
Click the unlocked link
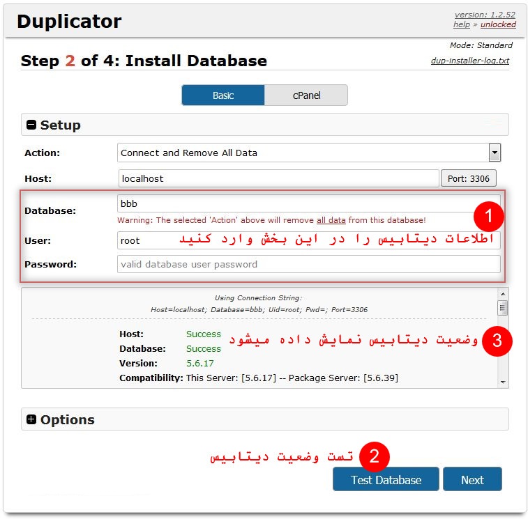(498, 24)
